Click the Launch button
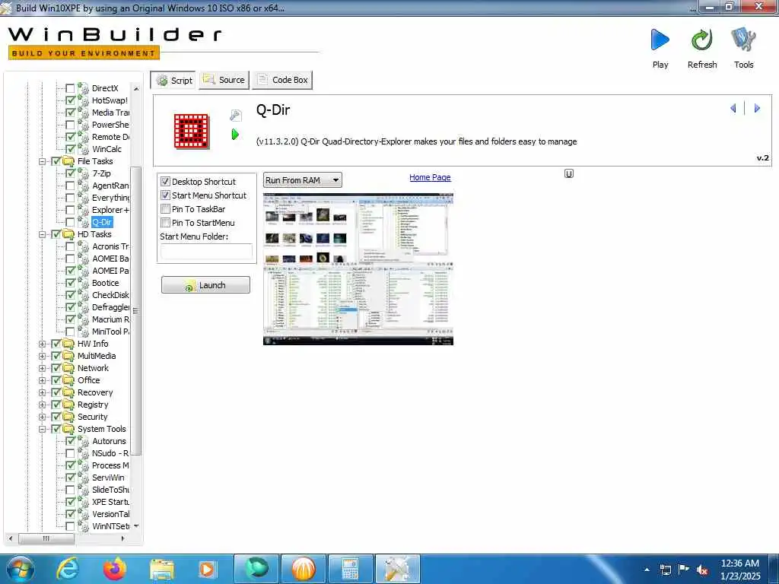 [205, 285]
